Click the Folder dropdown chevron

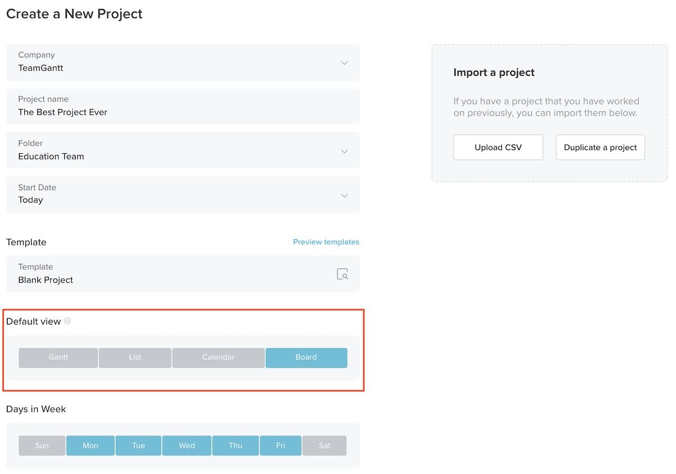[344, 150]
